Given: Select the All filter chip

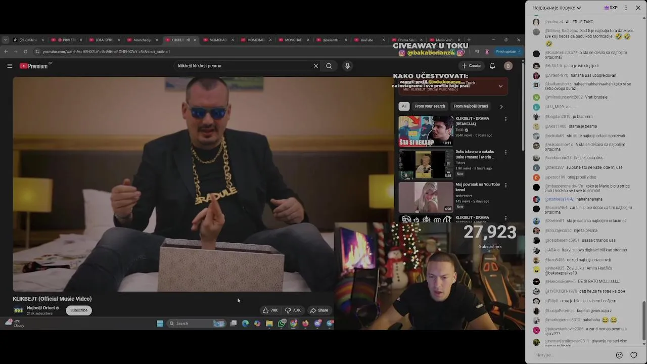Looking at the screenshot, I should [404, 106].
